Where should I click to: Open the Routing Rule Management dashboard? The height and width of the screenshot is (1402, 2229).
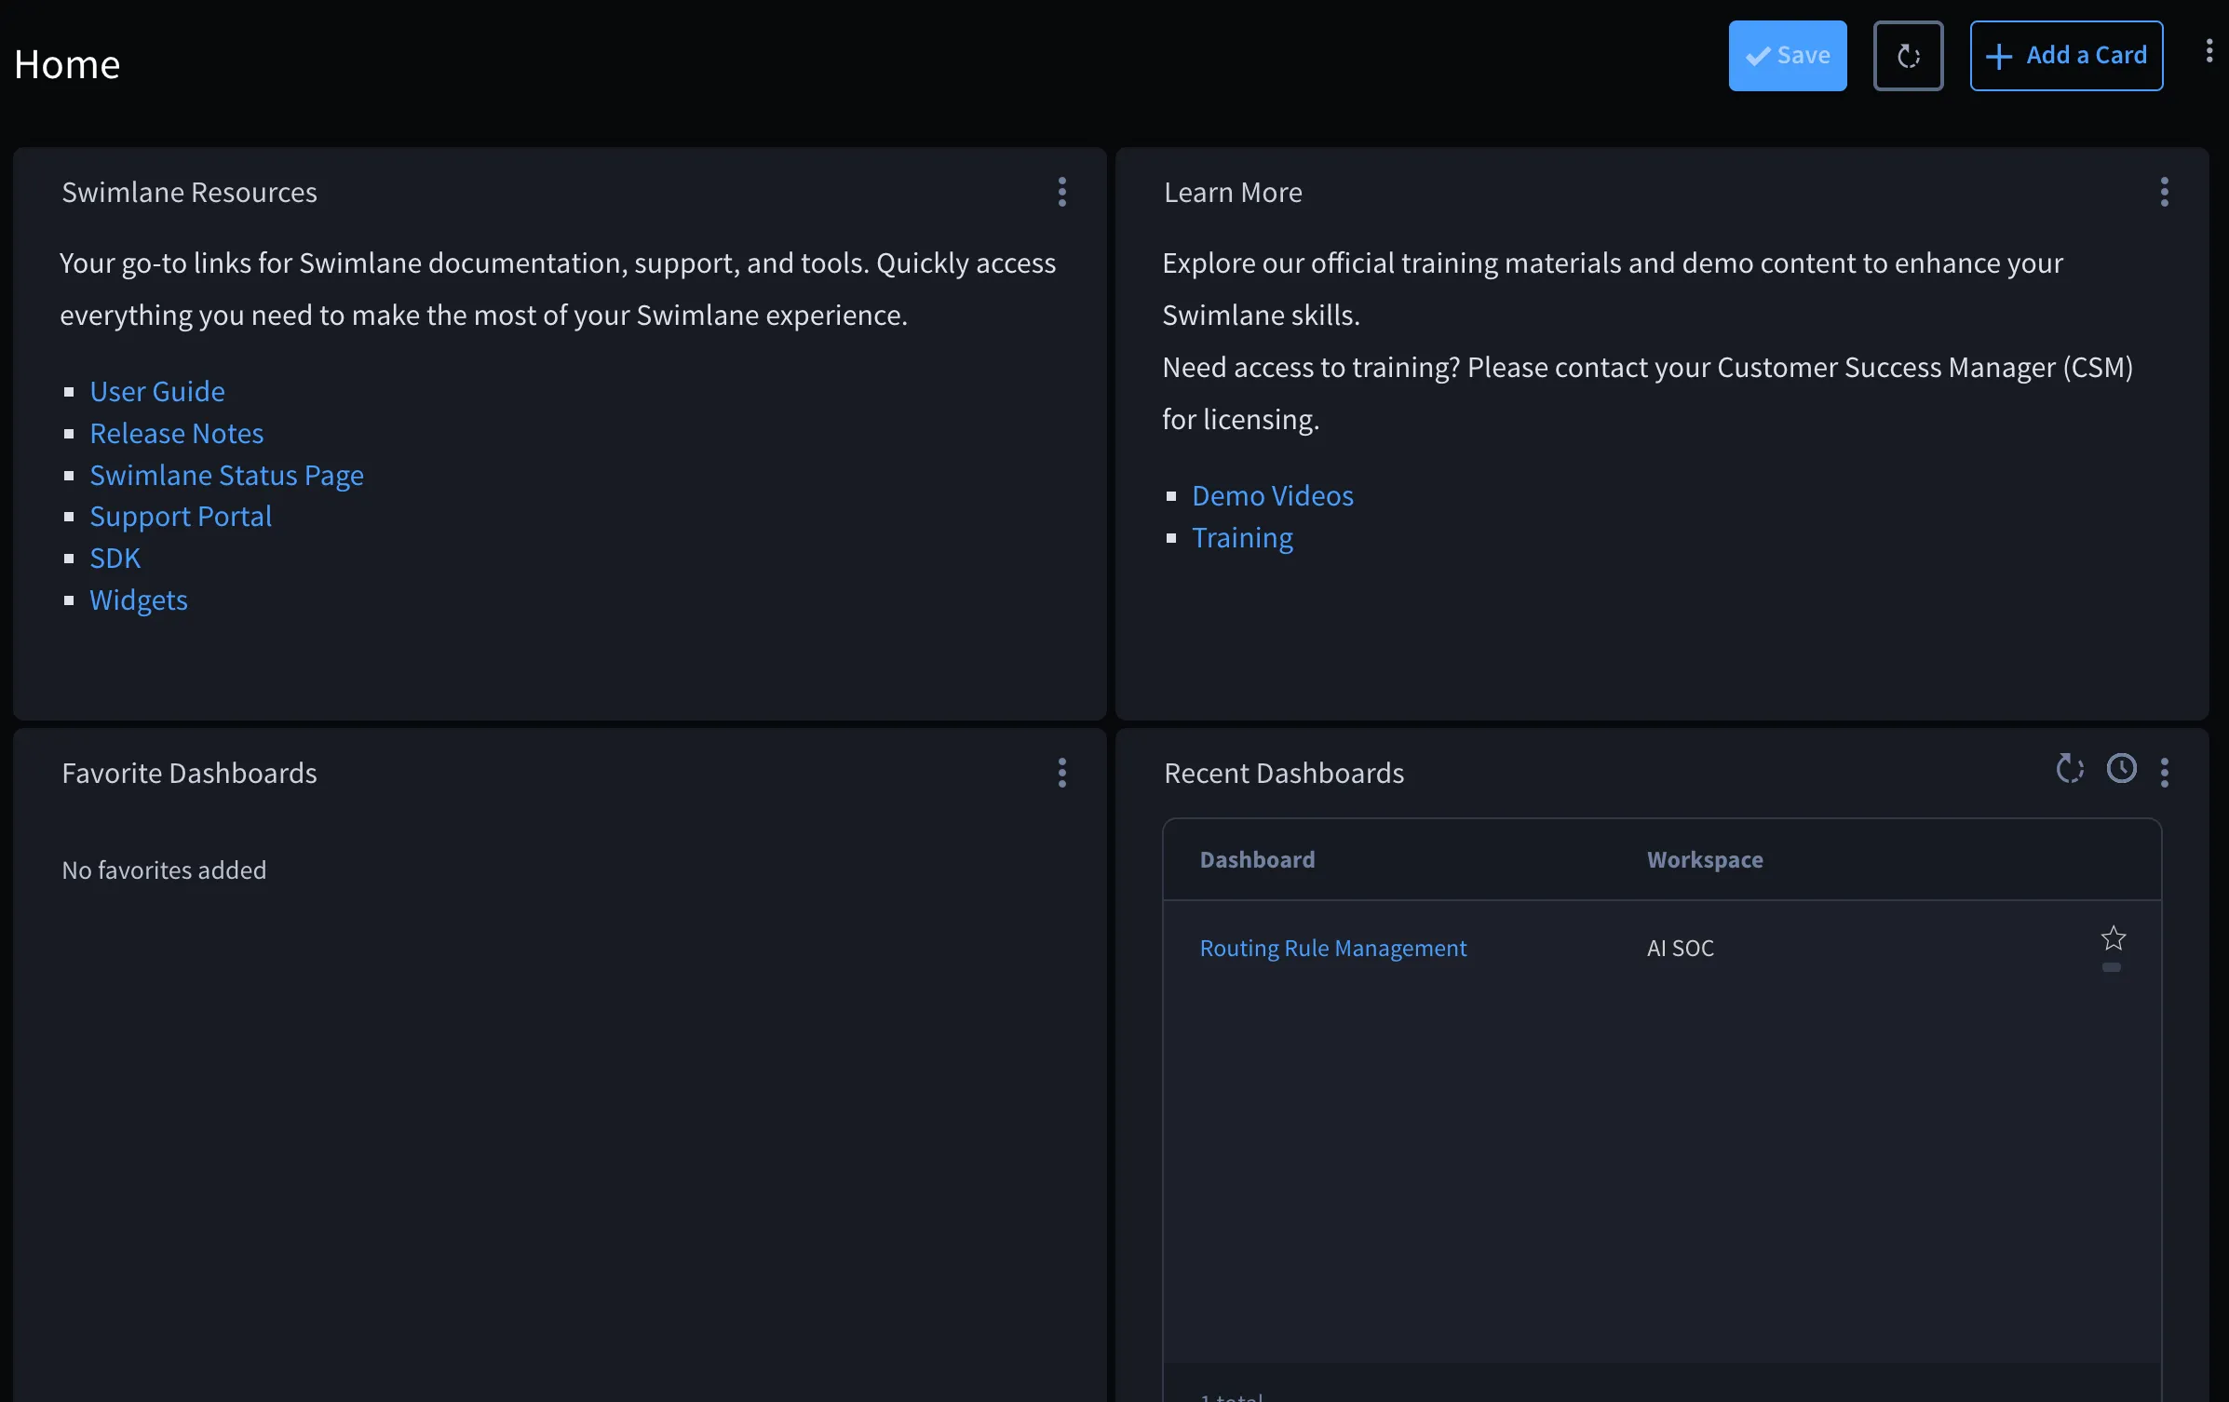point(1333,948)
